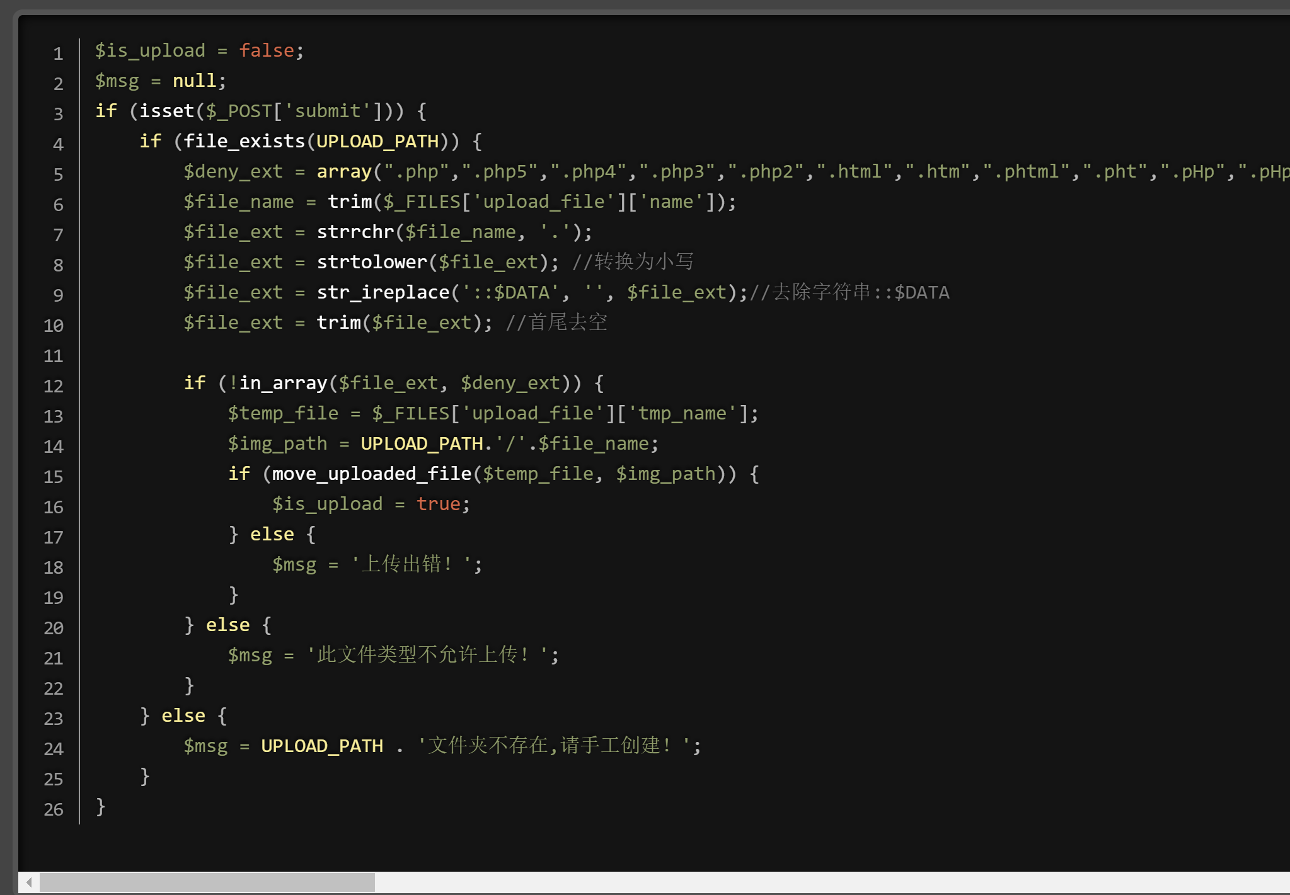The width and height of the screenshot is (1290, 895).
Task: Click move_uploaded_file function name
Action: click(x=372, y=474)
